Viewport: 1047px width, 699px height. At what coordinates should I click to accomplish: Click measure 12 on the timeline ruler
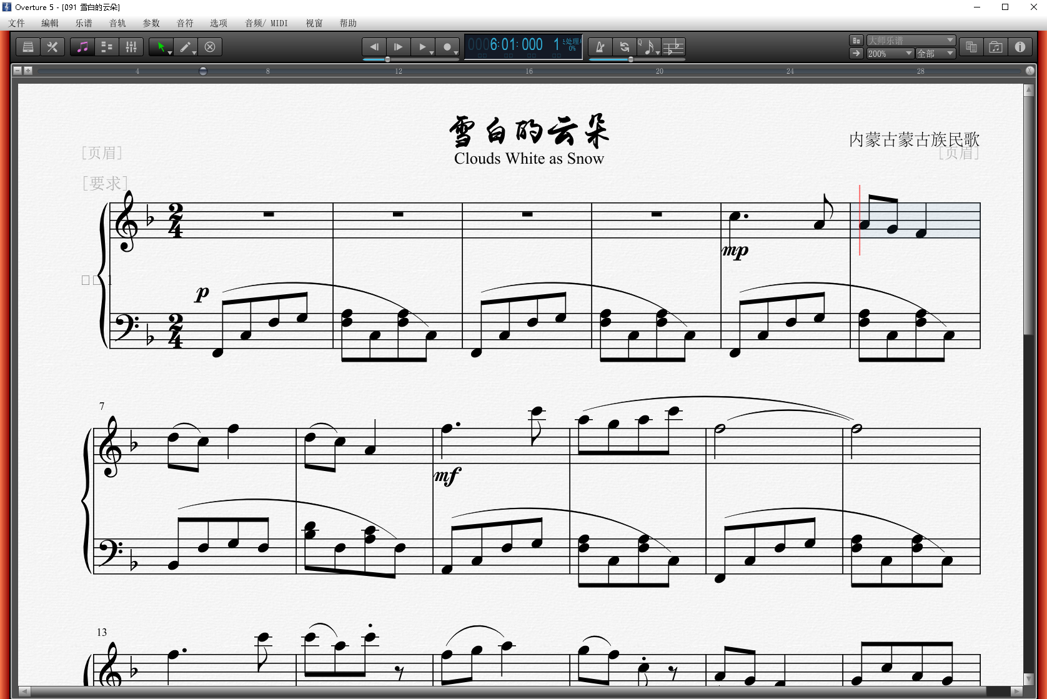399,71
